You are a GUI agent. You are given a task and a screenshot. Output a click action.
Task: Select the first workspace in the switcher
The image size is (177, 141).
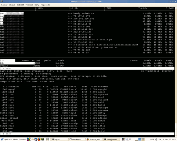136,139
